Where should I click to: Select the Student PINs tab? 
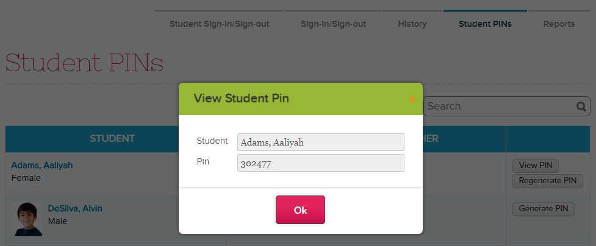[485, 24]
